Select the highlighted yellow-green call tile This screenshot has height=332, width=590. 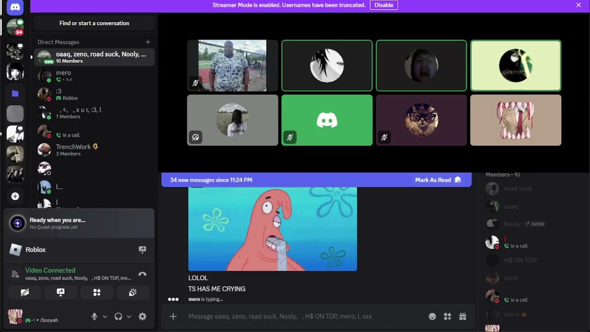(x=515, y=65)
